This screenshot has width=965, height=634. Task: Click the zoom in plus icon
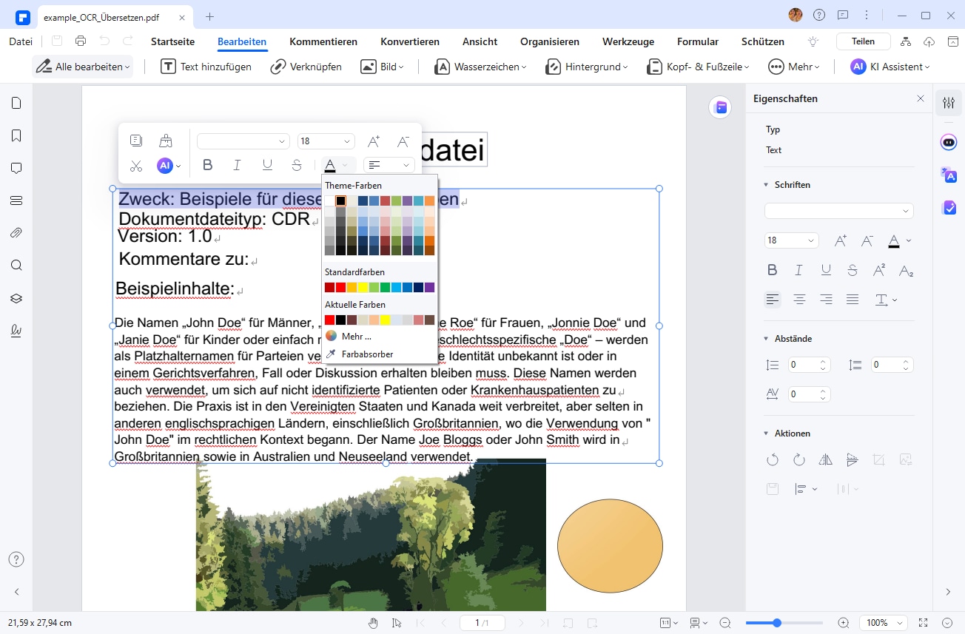click(x=844, y=623)
